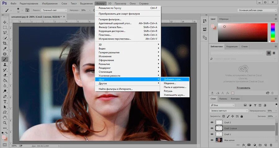
Task: Select the Rectangular Marquee tool
Action: (5, 28)
